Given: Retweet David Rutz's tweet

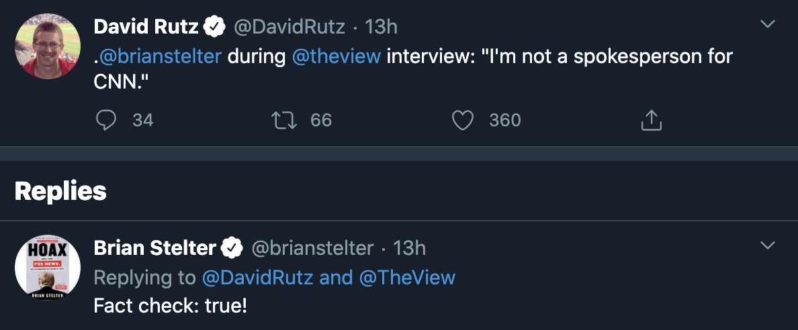Looking at the screenshot, I should point(283,121).
